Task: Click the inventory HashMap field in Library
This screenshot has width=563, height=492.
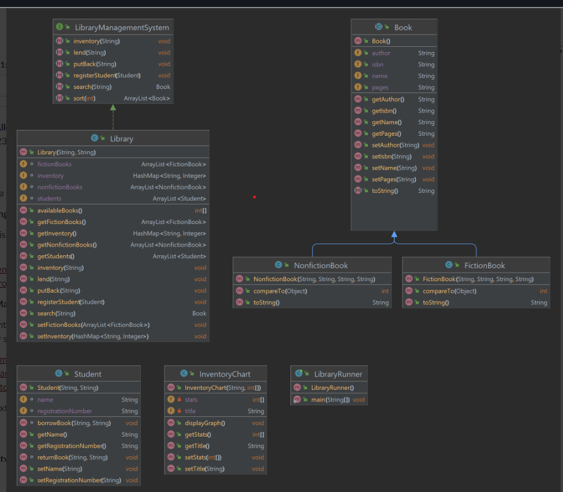Action: [x=113, y=176]
